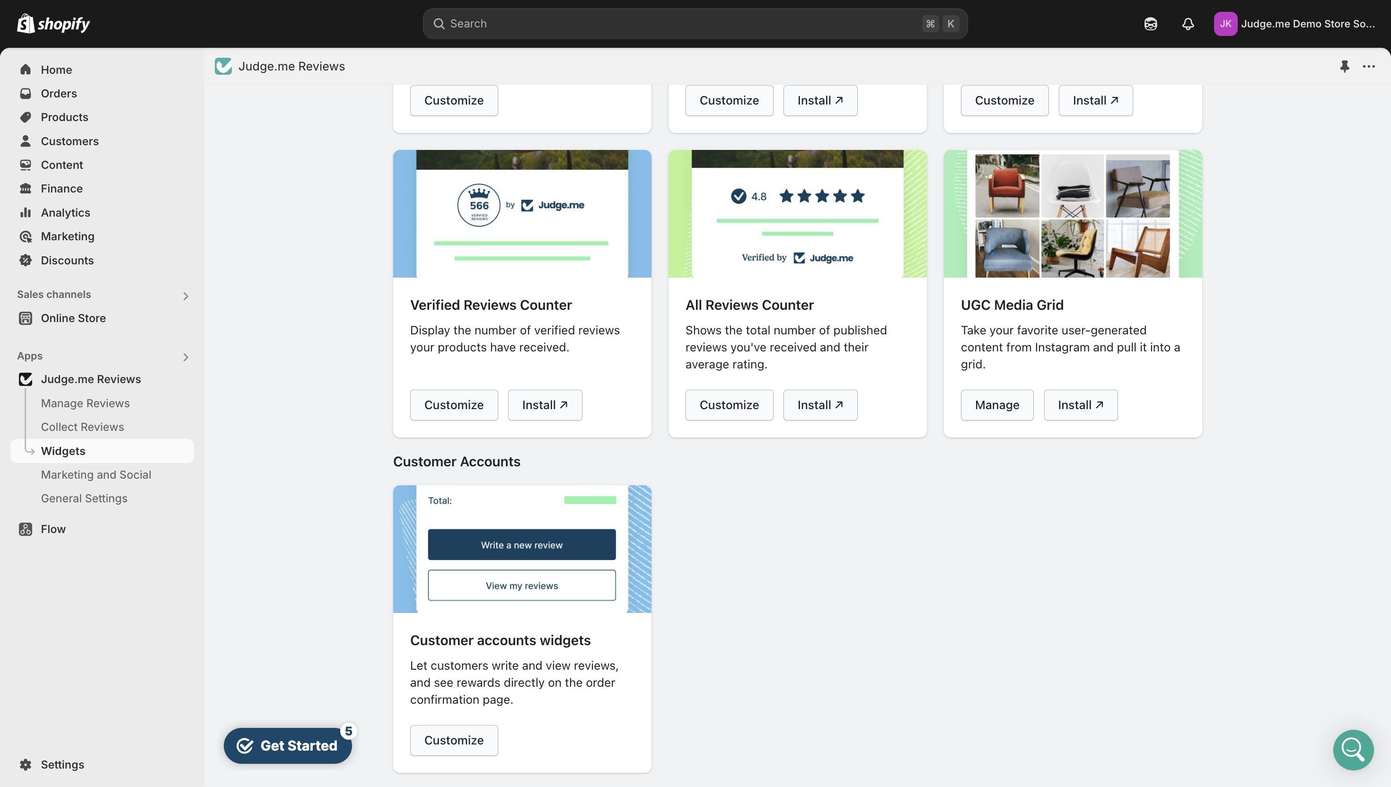Manage the UGC Media Grid widget
The image size is (1391, 787).
997,405
